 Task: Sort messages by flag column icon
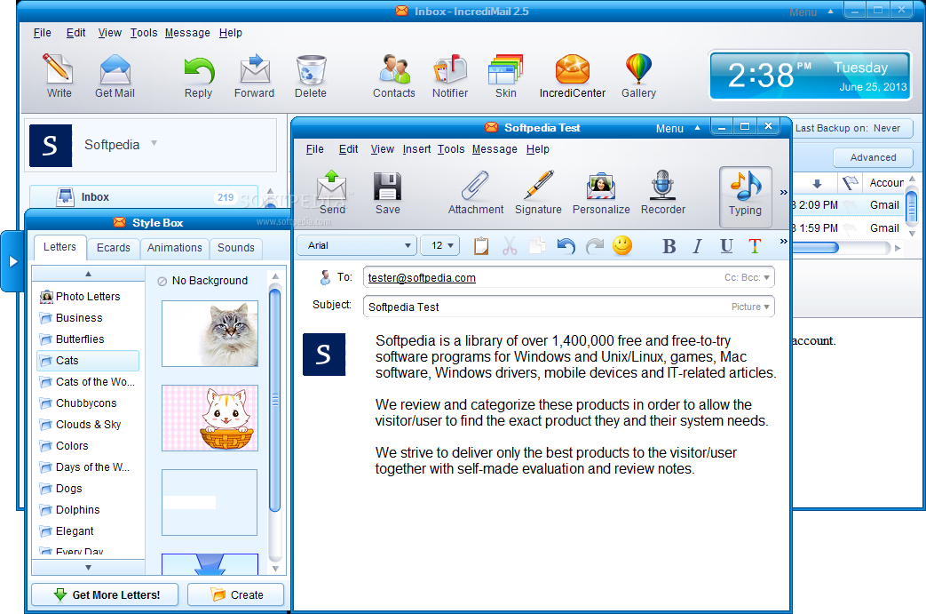pos(850,183)
